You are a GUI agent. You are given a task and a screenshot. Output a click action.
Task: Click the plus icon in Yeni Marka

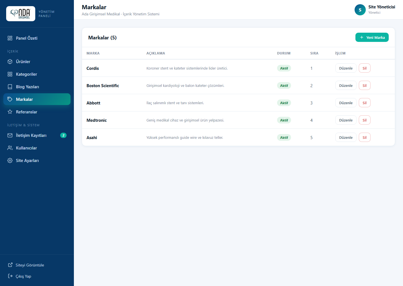tap(362, 37)
